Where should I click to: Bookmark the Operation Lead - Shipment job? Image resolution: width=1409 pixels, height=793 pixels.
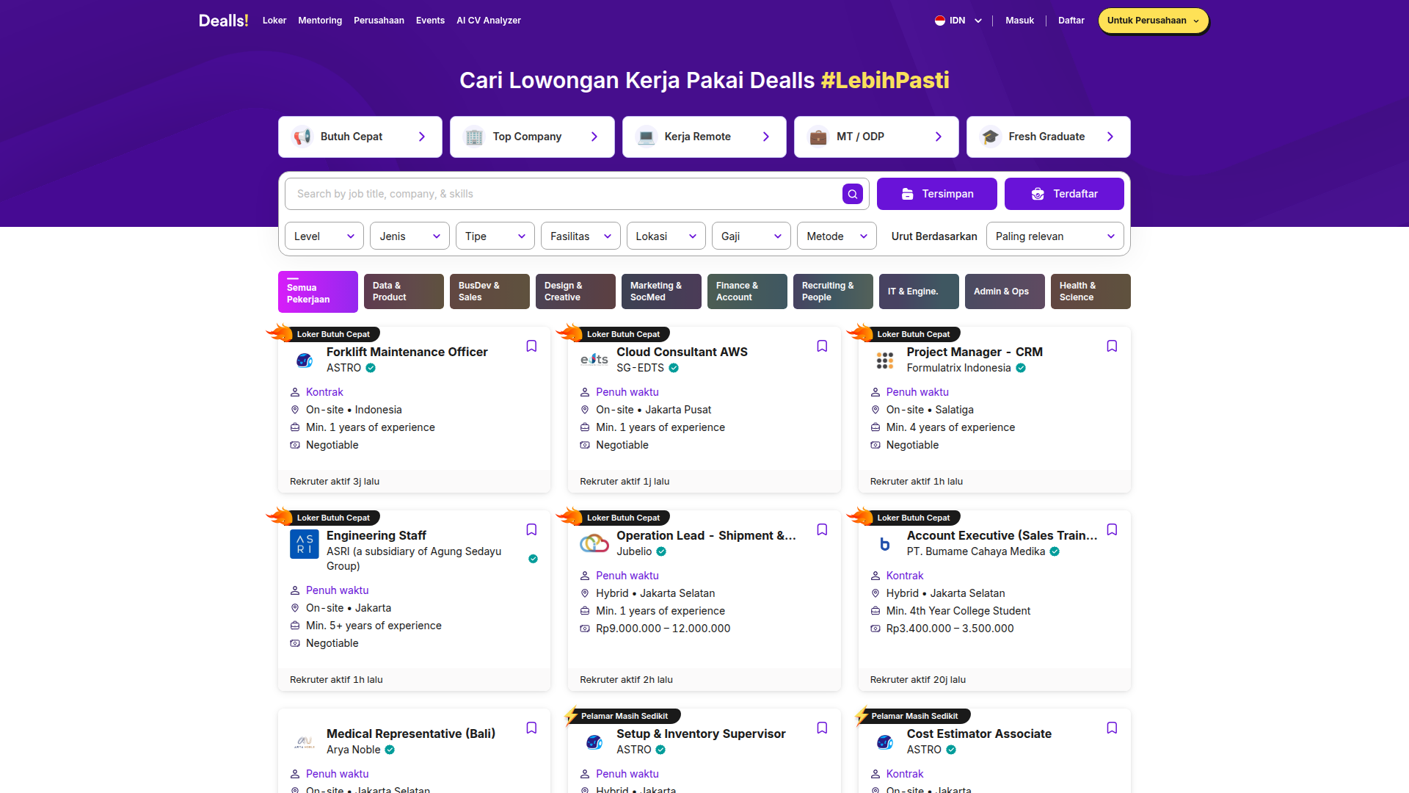tap(822, 529)
